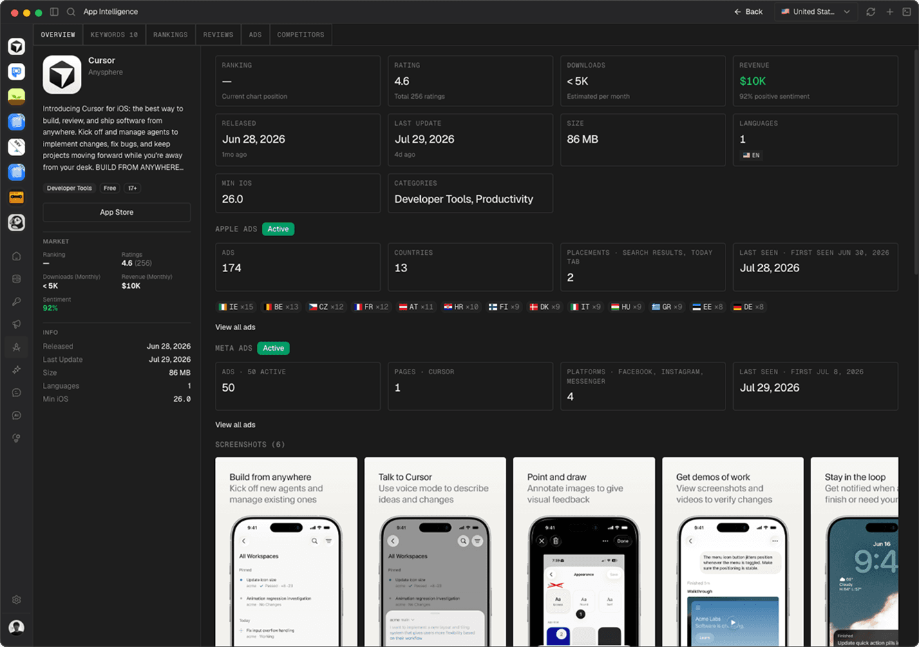Click the Categories Developer Tools, Productivity card

click(x=470, y=193)
